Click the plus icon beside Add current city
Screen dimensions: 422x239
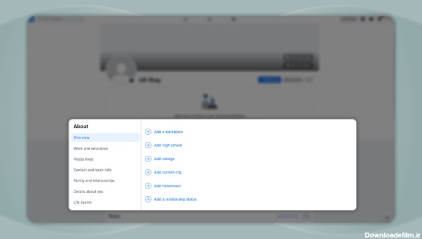[x=148, y=172]
